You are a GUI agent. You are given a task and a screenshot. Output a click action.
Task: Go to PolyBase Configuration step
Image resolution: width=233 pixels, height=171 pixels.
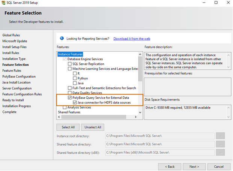tap(19, 76)
